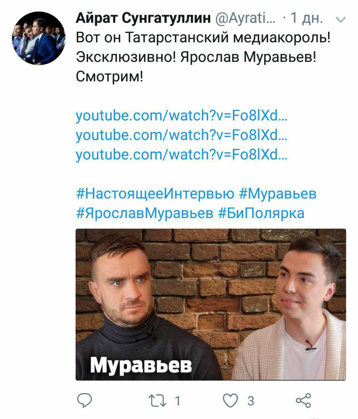Click the reply speech bubble icon

(84, 401)
